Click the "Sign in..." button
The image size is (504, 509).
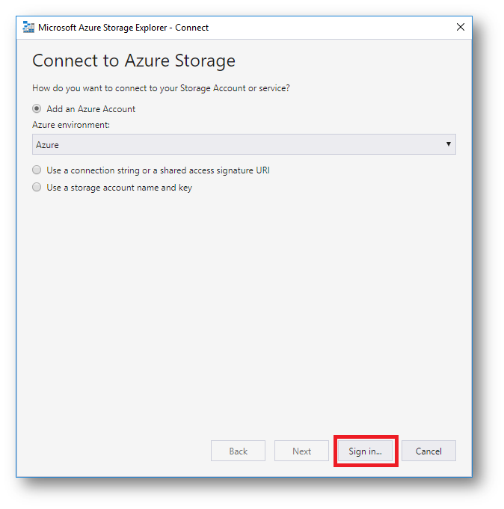coord(365,451)
